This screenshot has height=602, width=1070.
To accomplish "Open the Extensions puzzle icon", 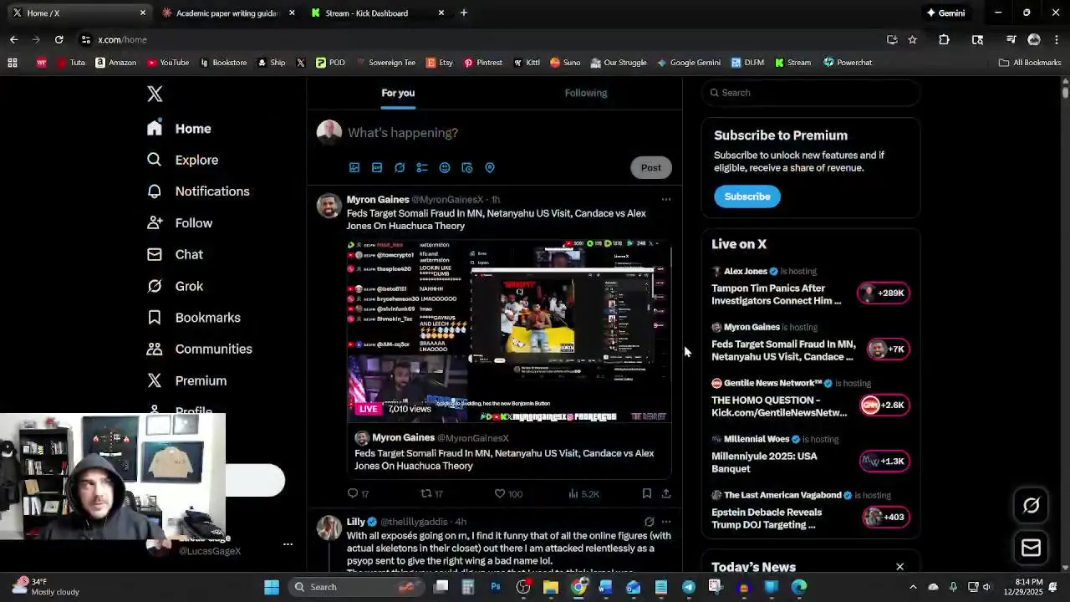I will 944,39.
